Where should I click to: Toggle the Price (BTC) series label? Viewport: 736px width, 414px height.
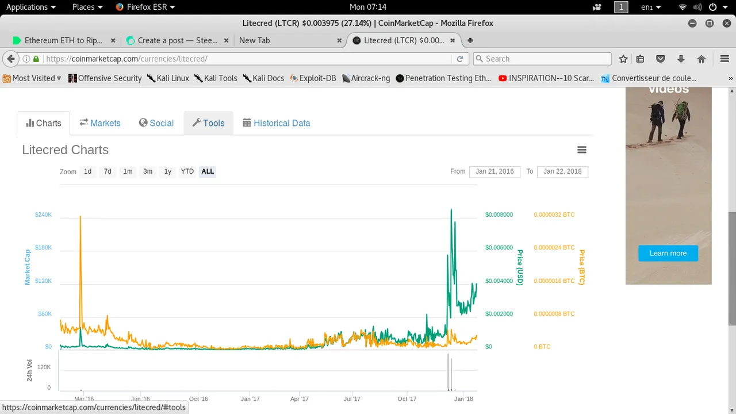(x=582, y=267)
